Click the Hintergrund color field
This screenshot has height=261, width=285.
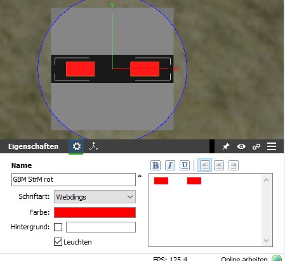pos(101,227)
